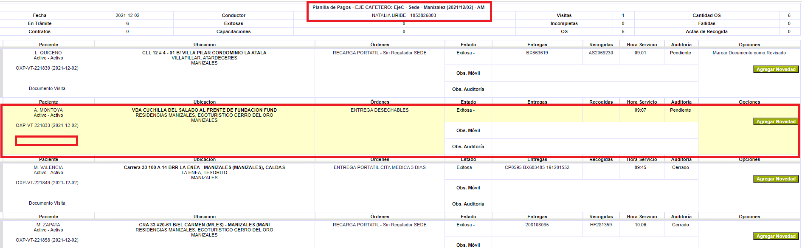802x248 pixels.
Task: Click Agregar Novedad for M. Zapata row
Action: click(776, 236)
